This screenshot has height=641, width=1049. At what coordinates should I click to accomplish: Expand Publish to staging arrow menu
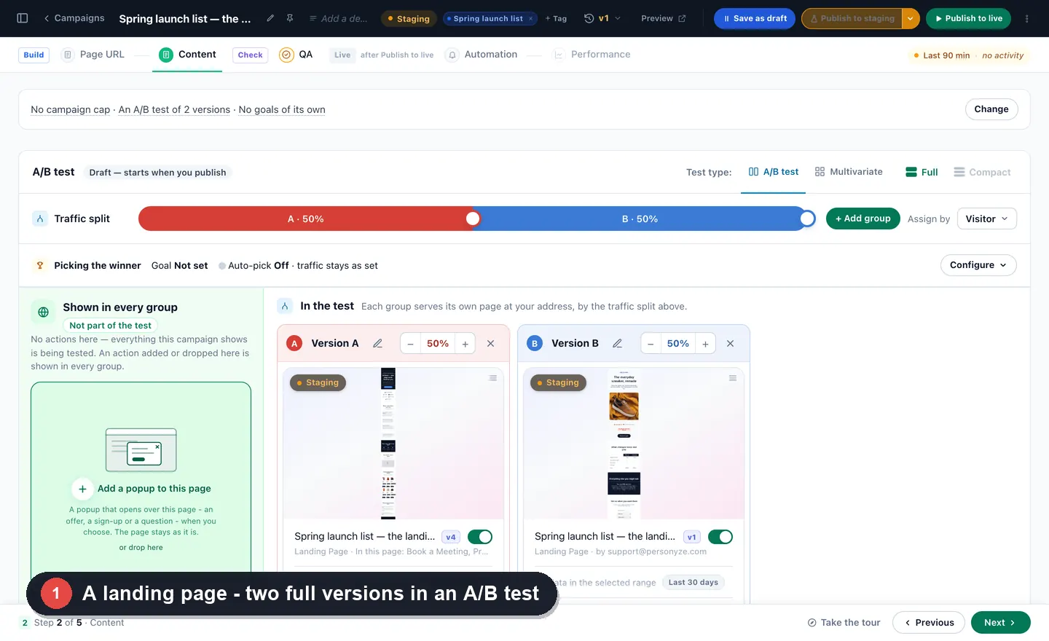click(x=911, y=18)
